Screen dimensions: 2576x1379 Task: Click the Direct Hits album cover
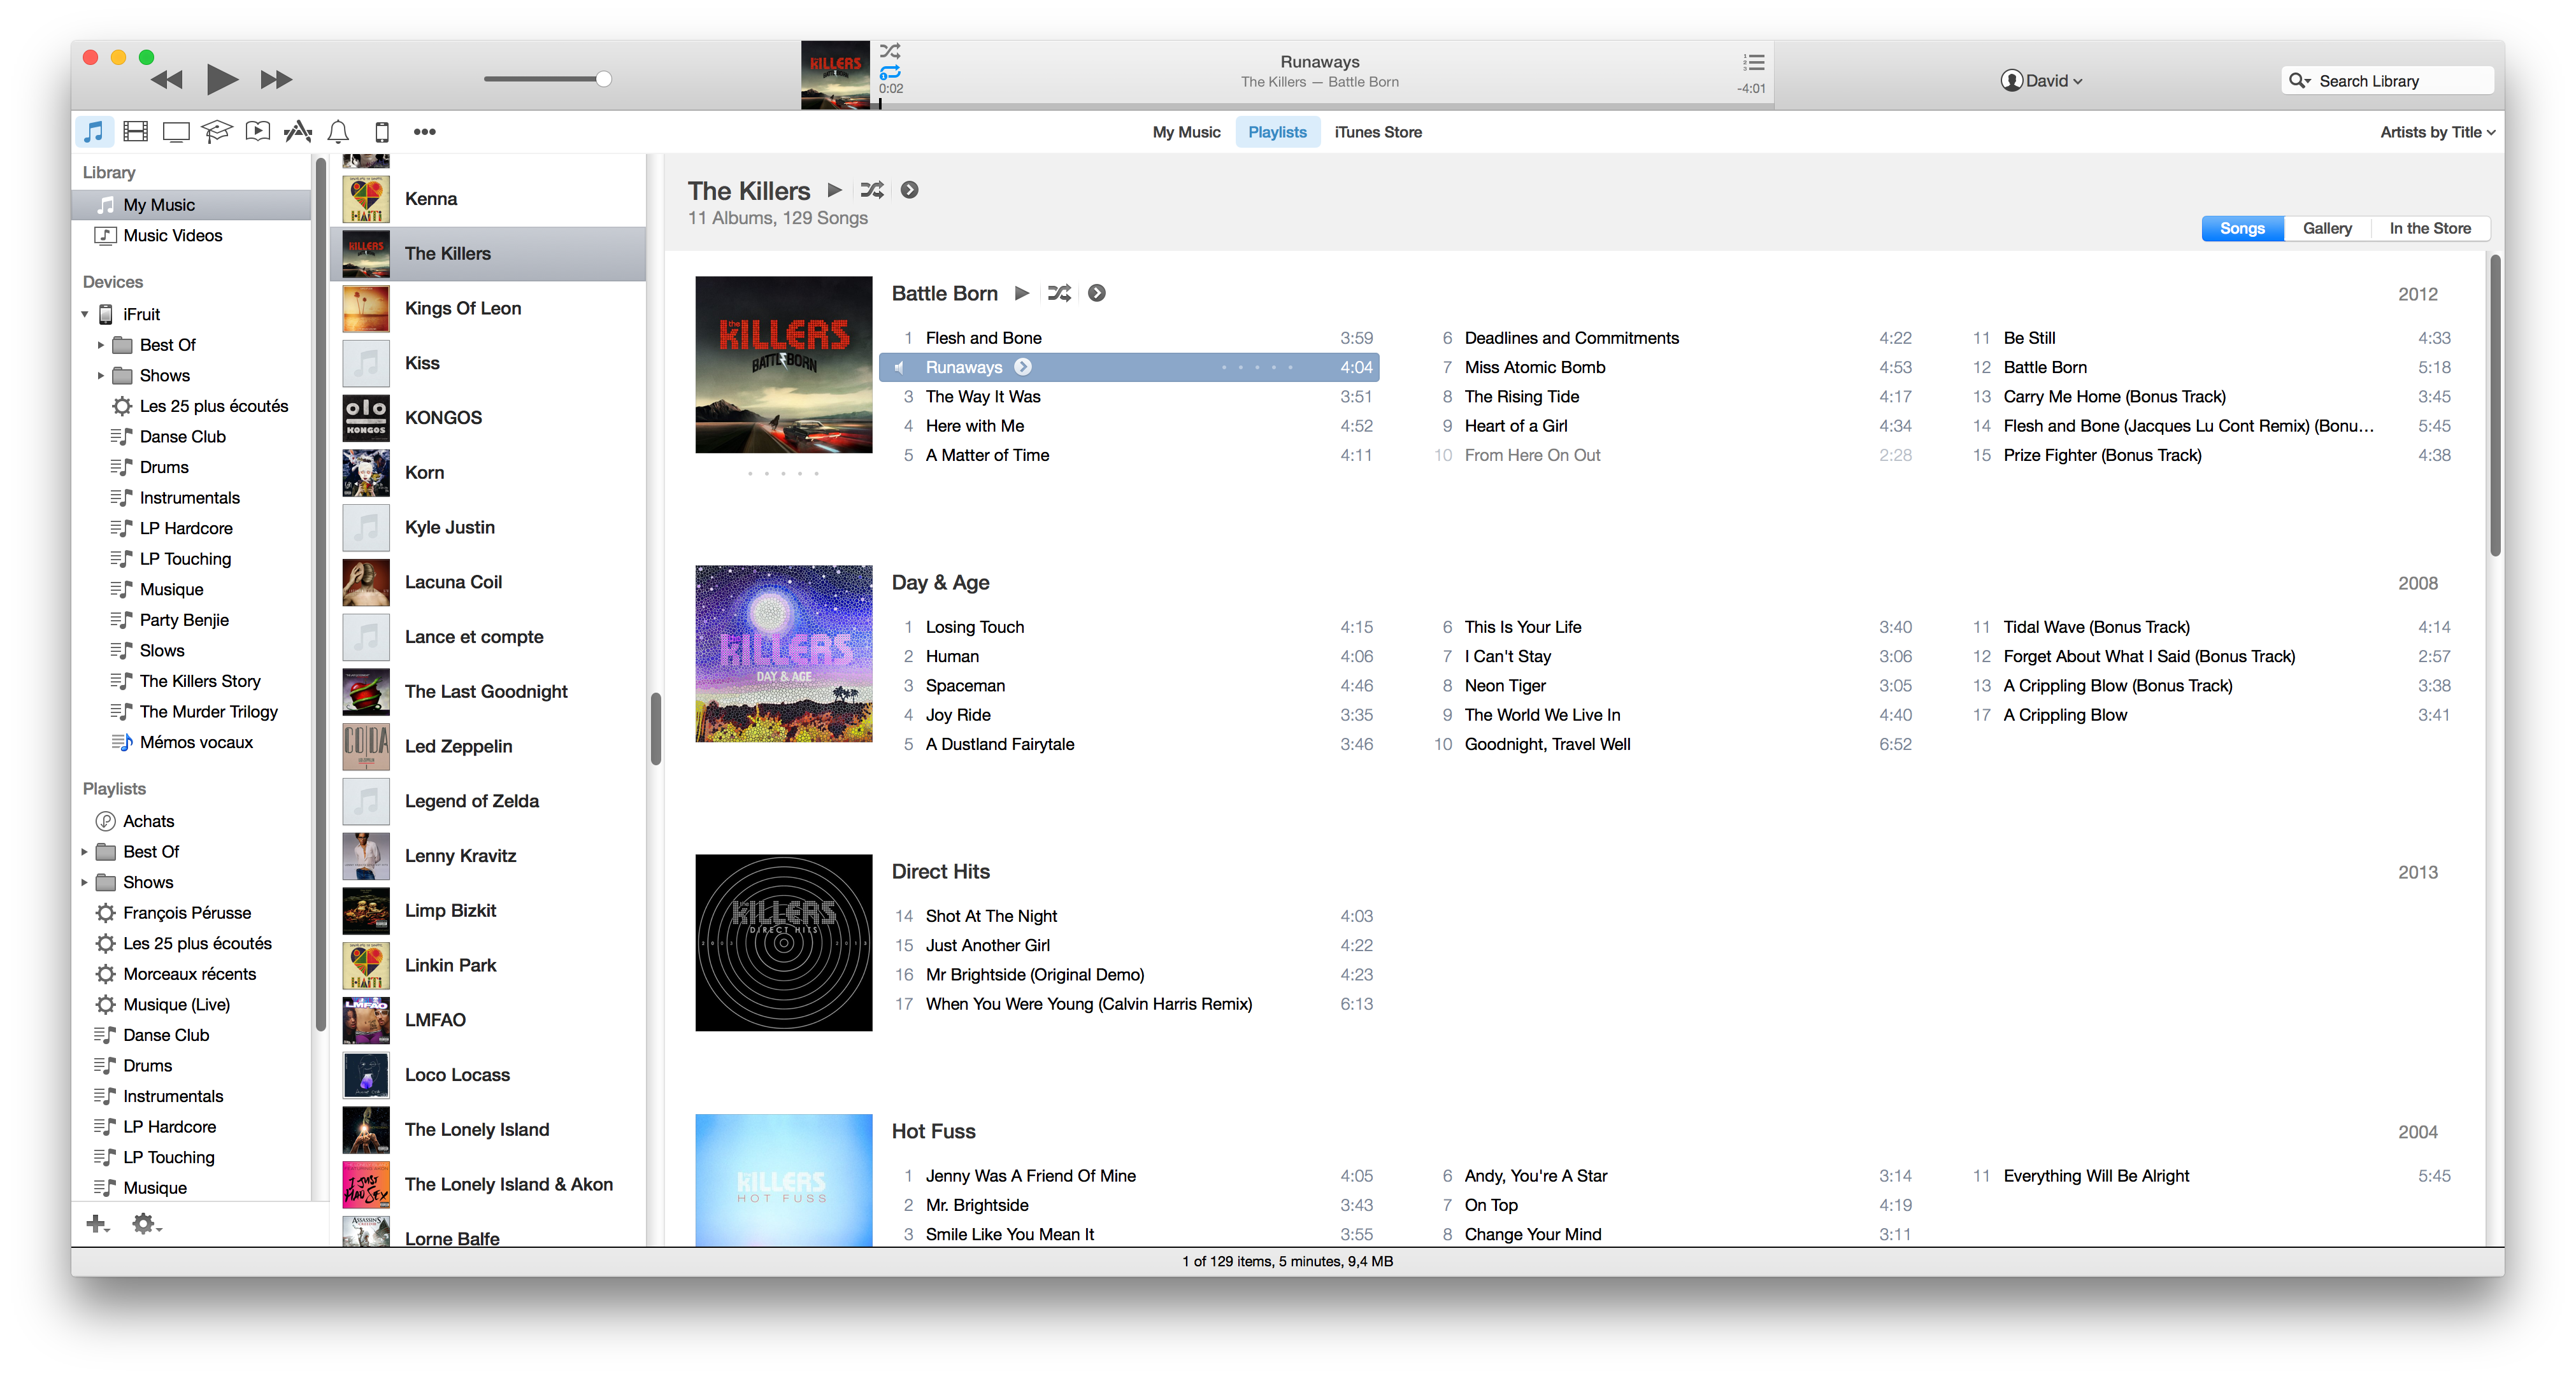[783, 942]
